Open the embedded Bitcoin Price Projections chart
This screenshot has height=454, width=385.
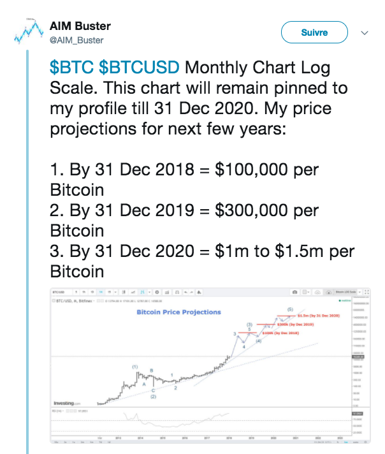click(x=210, y=366)
